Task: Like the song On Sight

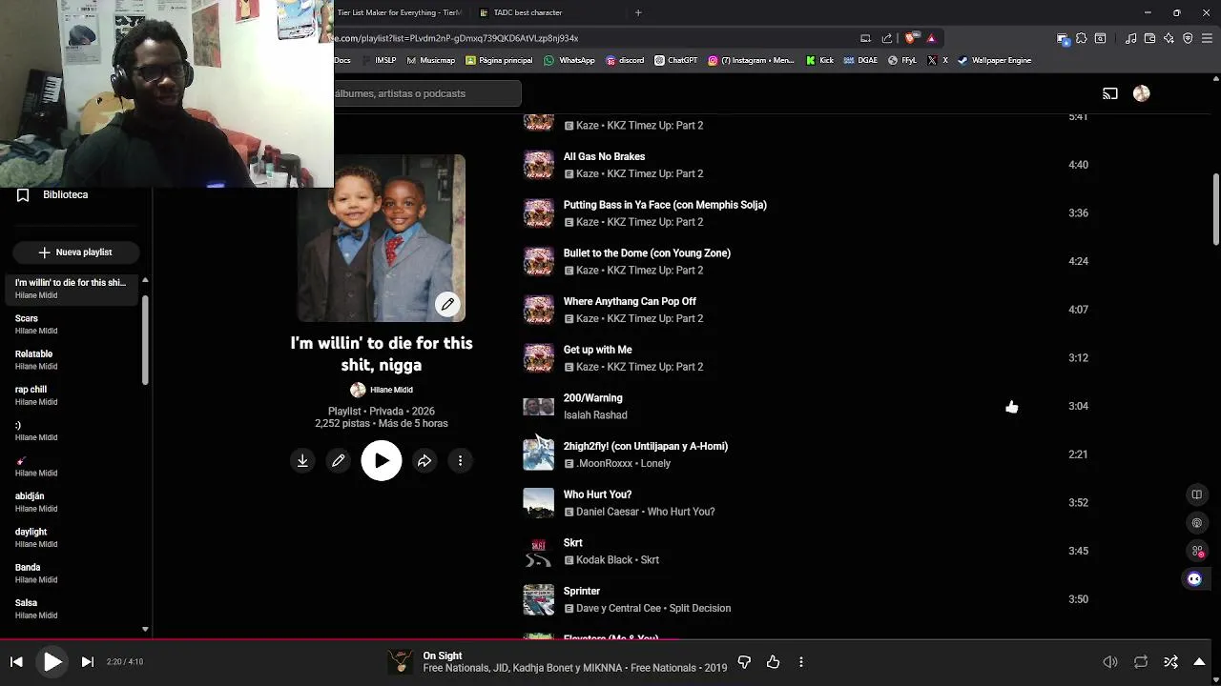Action: (x=773, y=661)
